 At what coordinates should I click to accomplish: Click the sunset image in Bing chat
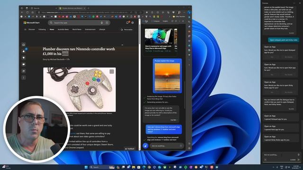tap(167, 77)
